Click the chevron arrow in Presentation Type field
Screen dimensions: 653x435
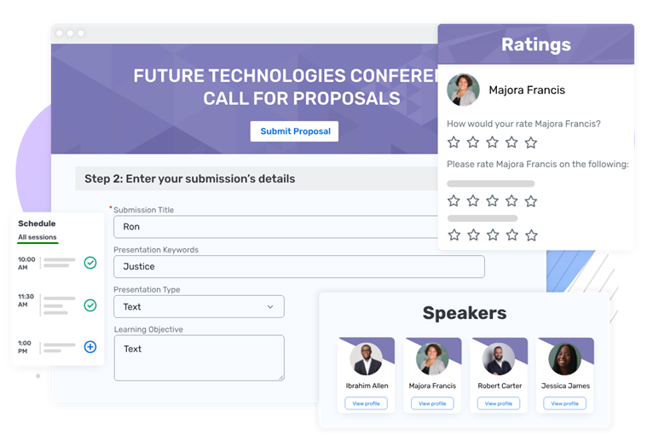(270, 307)
